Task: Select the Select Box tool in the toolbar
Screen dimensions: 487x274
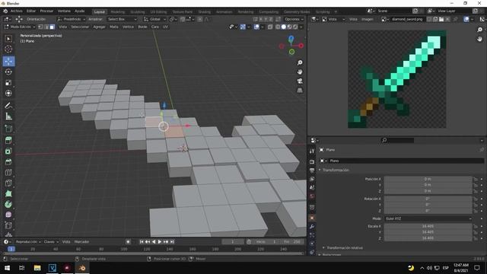Action: [x=8, y=39]
